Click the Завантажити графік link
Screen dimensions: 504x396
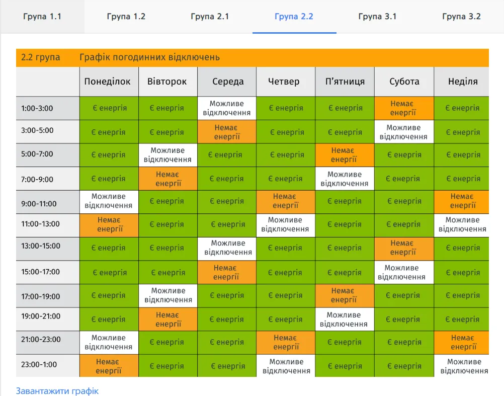57,390
